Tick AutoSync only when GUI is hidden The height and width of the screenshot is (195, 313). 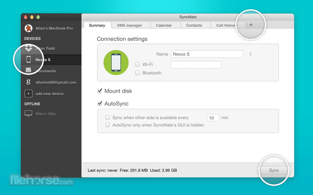tap(108, 125)
